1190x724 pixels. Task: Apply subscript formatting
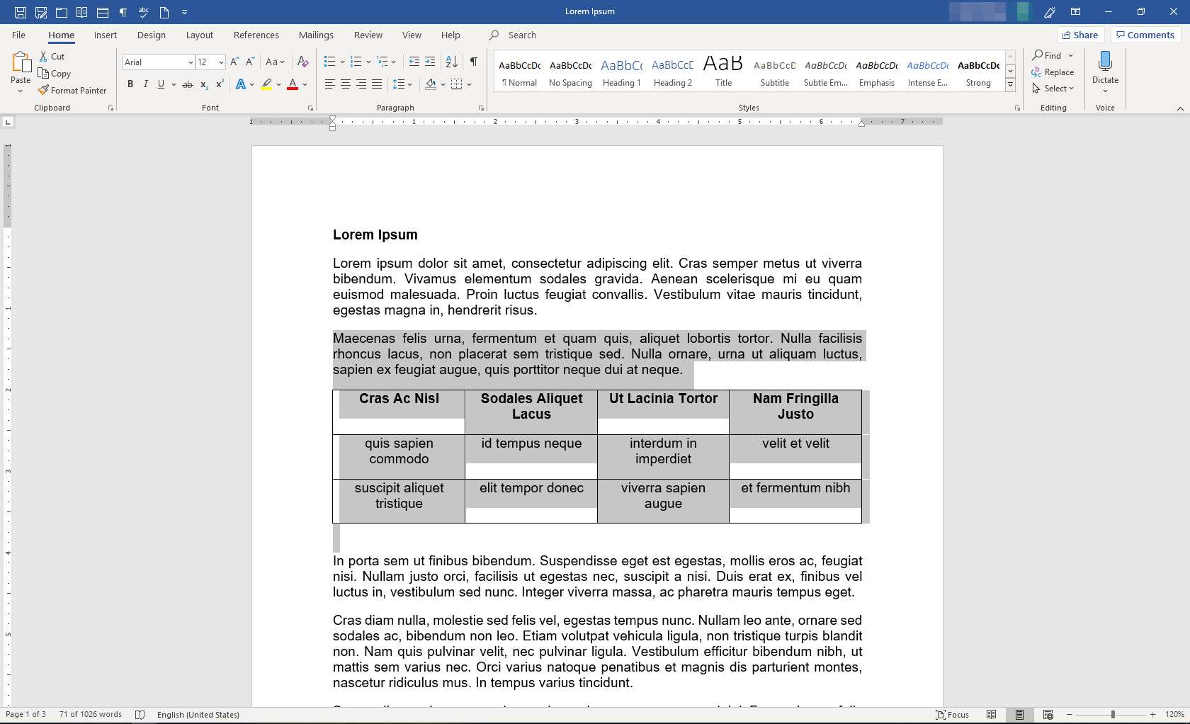[204, 84]
